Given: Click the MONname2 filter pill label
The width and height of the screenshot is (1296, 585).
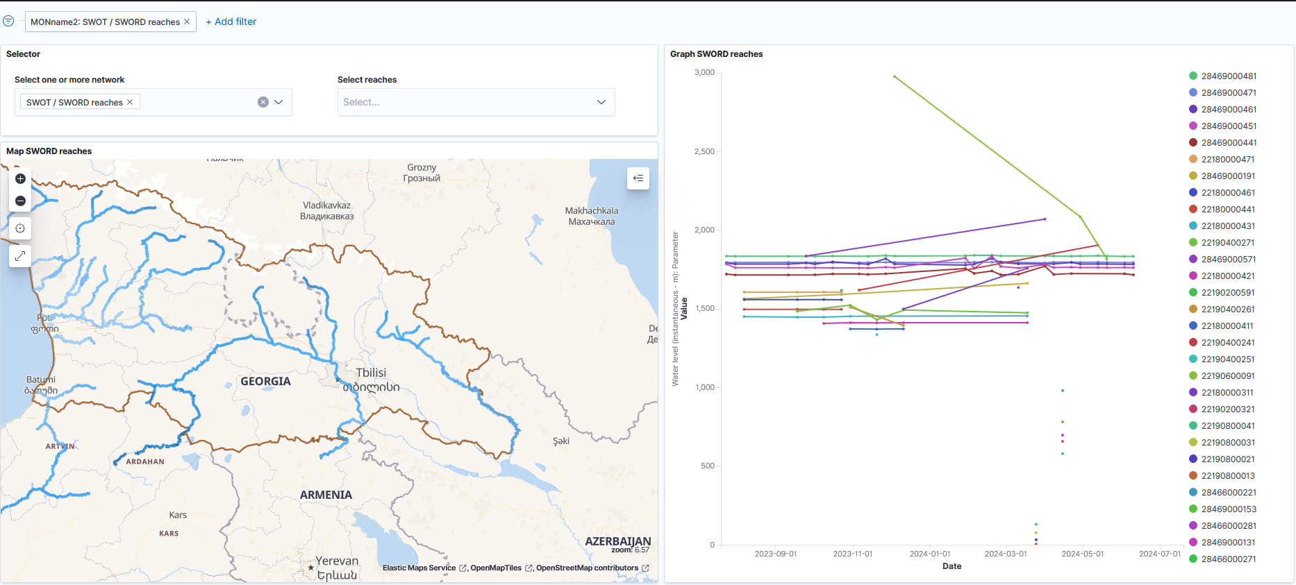Looking at the screenshot, I should pos(105,22).
